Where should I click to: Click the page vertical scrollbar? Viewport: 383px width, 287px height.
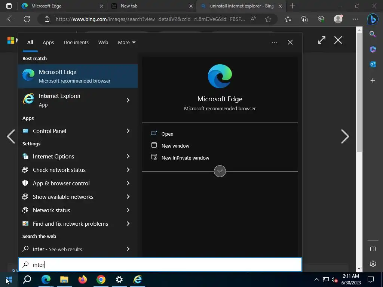359,92
